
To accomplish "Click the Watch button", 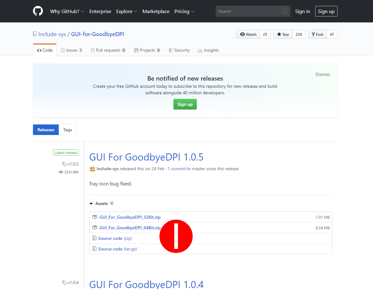I will coord(248,34).
